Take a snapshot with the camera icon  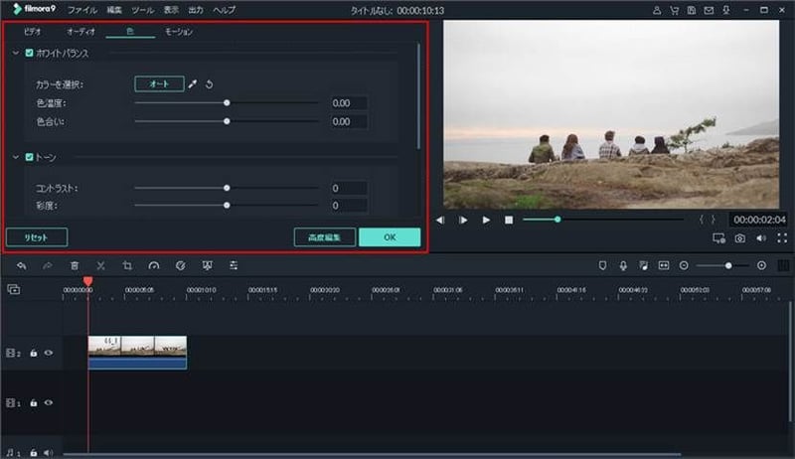click(x=740, y=238)
